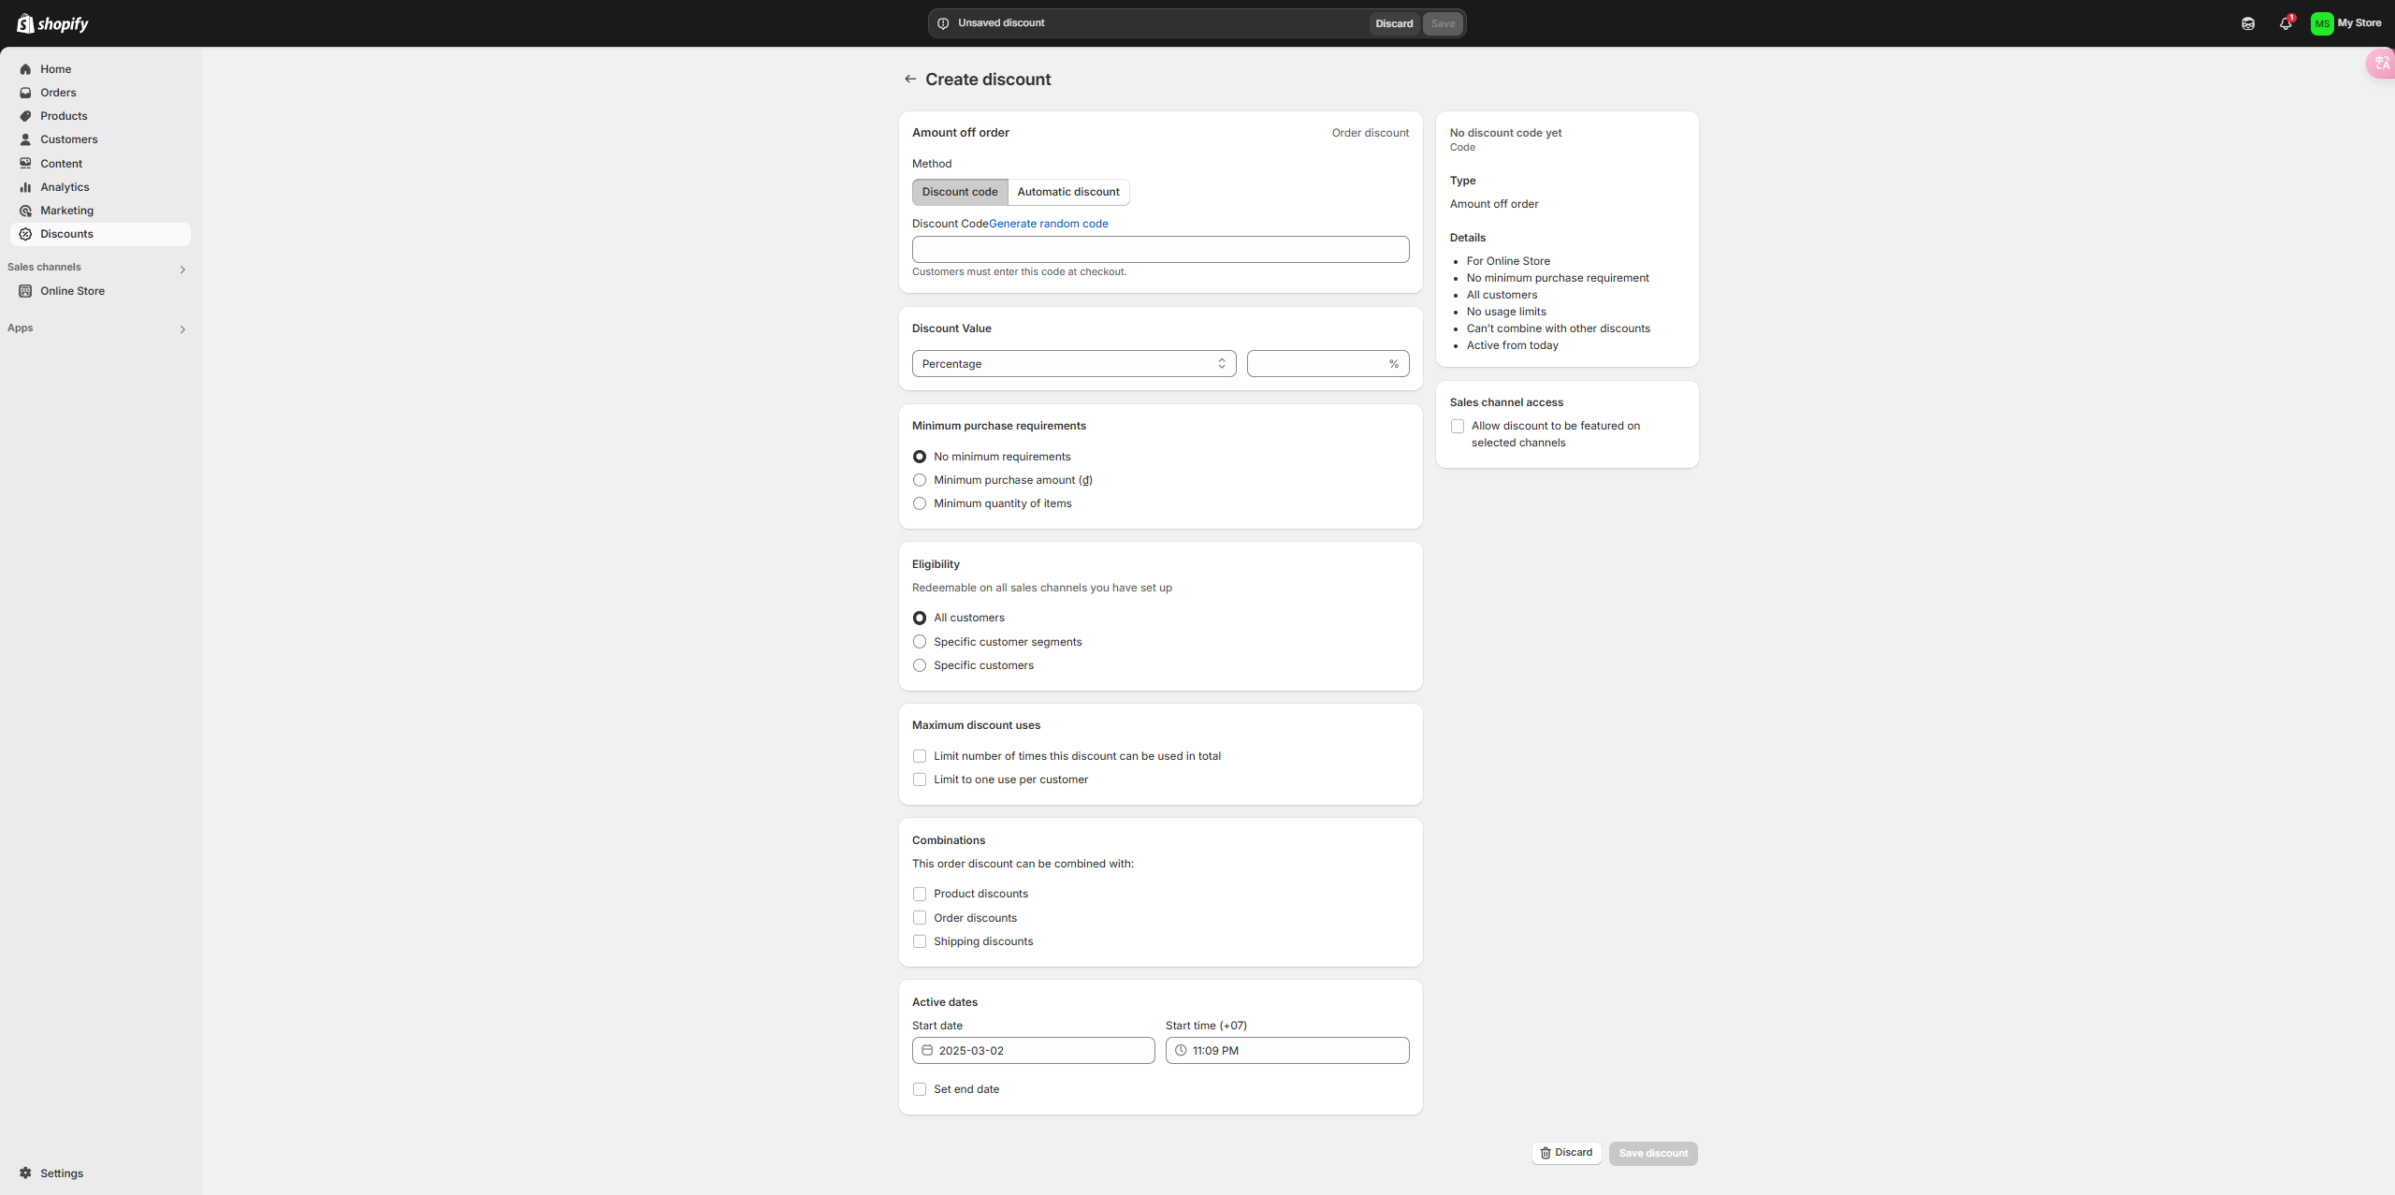Click the MS store avatar
Image resolution: width=2395 pixels, height=1195 pixels.
coord(2322,23)
